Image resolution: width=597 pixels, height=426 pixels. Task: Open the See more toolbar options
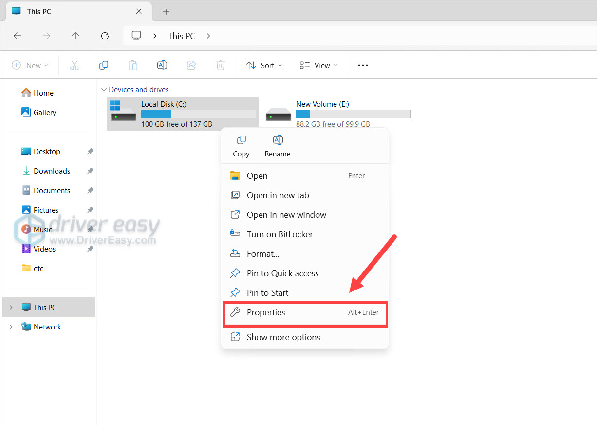(x=363, y=65)
